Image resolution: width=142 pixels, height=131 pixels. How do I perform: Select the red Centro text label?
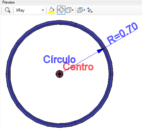click(78, 67)
